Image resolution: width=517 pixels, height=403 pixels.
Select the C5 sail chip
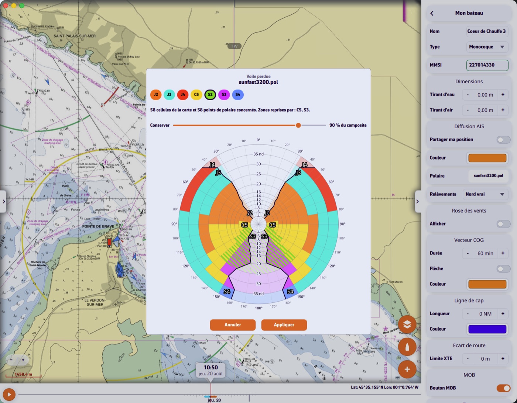(x=196, y=95)
